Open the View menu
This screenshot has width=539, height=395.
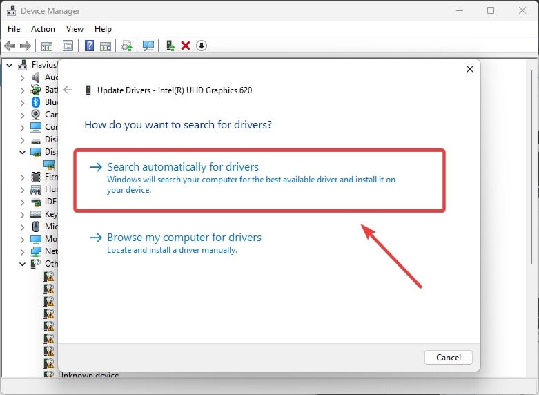[75, 29]
